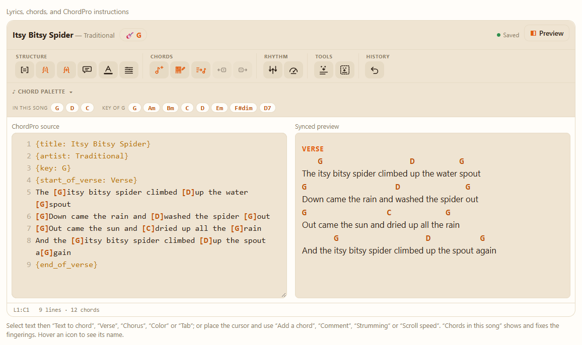Insert Bm chord from palette
Viewport: 582px width, 345px height.
click(x=170, y=108)
